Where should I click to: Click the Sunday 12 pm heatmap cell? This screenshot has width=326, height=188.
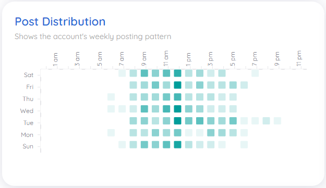point(177,145)
